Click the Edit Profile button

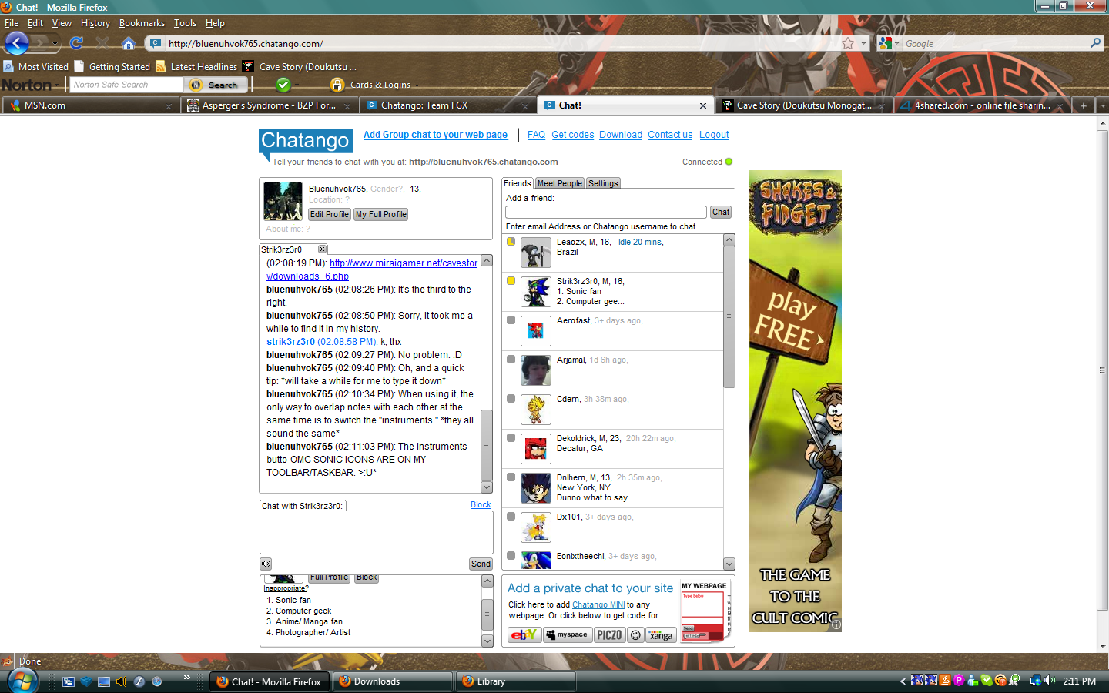(x=329, y=214)
